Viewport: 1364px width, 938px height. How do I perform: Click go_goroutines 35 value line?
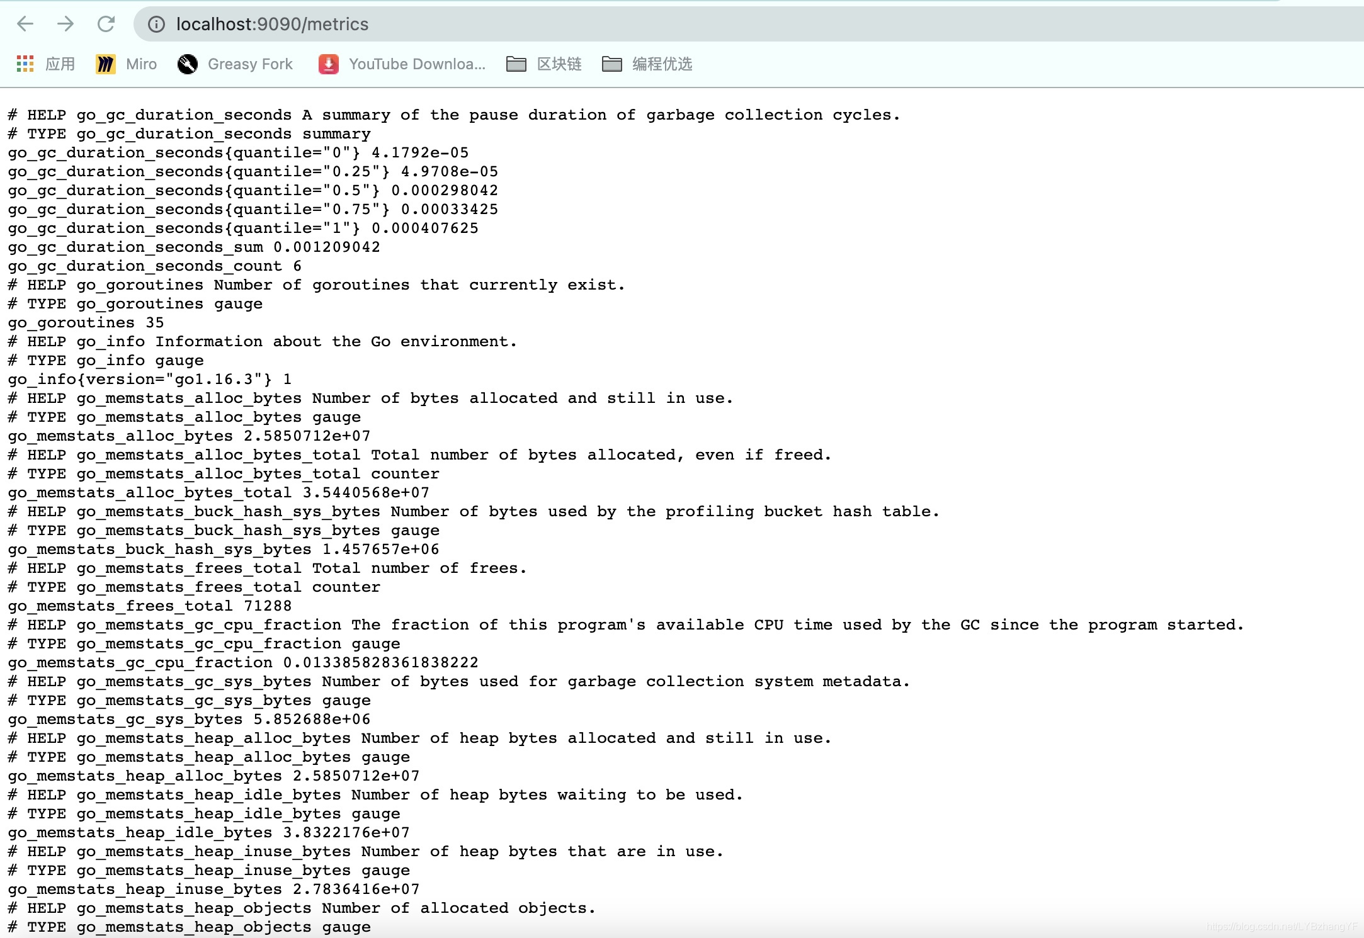[x=86, y=323]
